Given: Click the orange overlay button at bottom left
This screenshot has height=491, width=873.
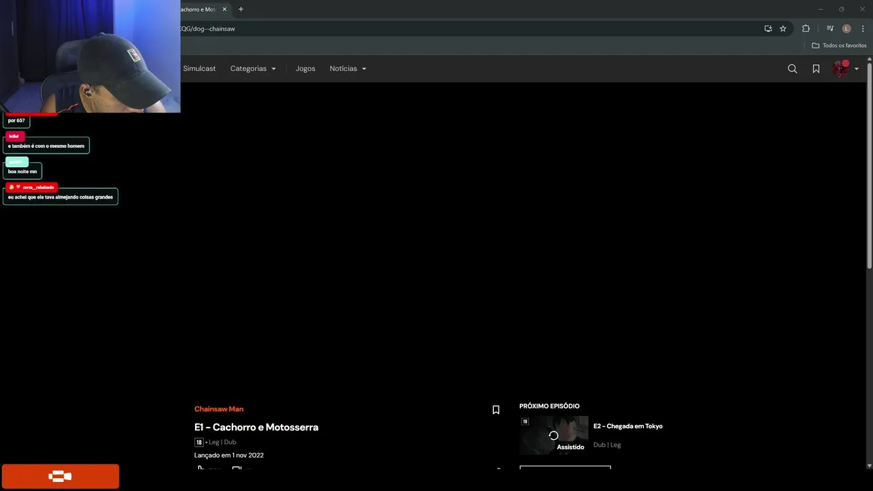Looking at the screenshot, I should pos(60,477).
